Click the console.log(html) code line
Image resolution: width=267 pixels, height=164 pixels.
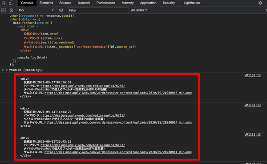point(32,58)
